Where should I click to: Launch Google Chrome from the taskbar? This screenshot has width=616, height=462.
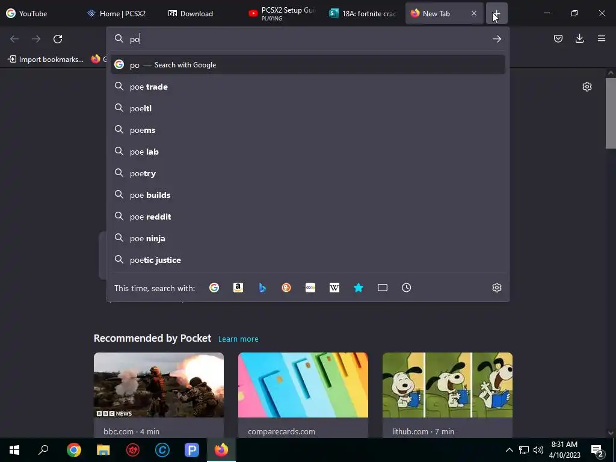click(x=73, y=450)
